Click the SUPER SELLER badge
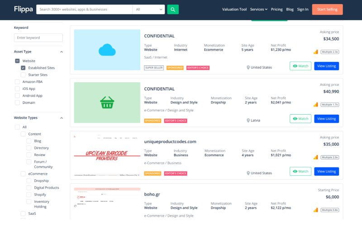Viewport: 362px width, 228px height. point(154,68)
